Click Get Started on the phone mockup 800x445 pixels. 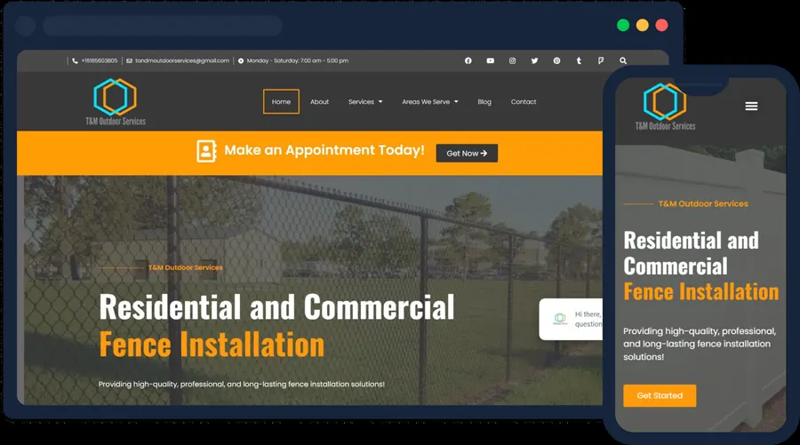coord(660,395)
